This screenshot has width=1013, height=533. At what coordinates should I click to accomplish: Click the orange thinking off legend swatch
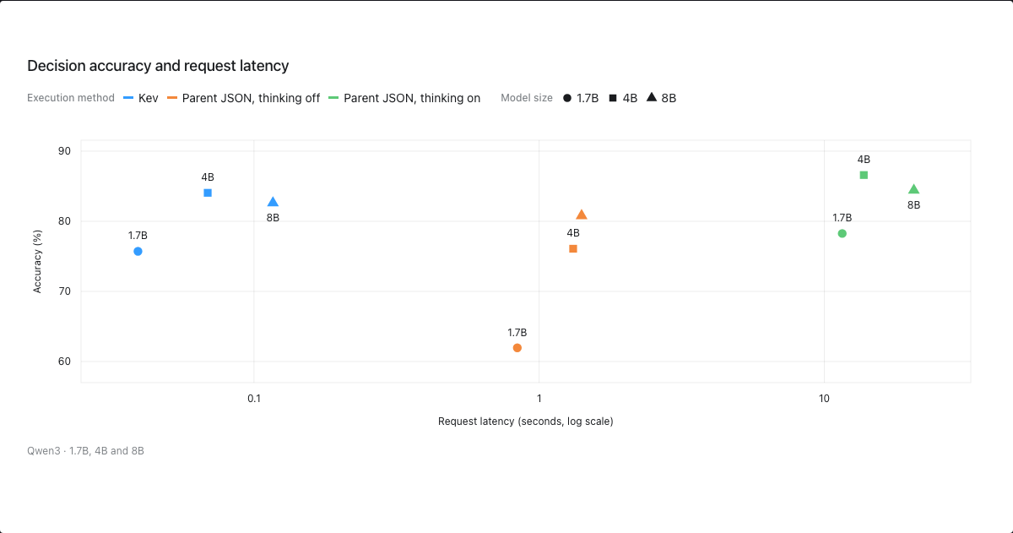(172, 98)
